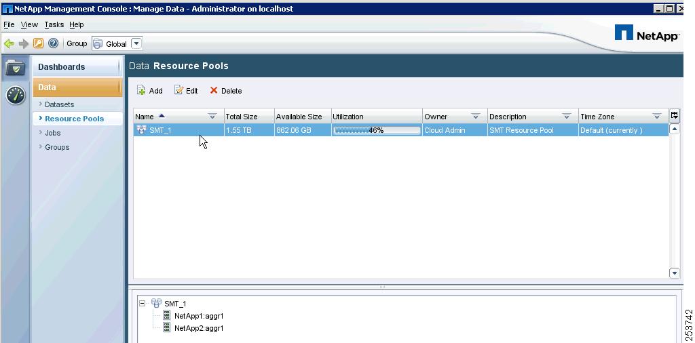The height and width of the screenshot is (343, 695).
Task: Open the Name column filter dropdown
Action: (212, 117)
